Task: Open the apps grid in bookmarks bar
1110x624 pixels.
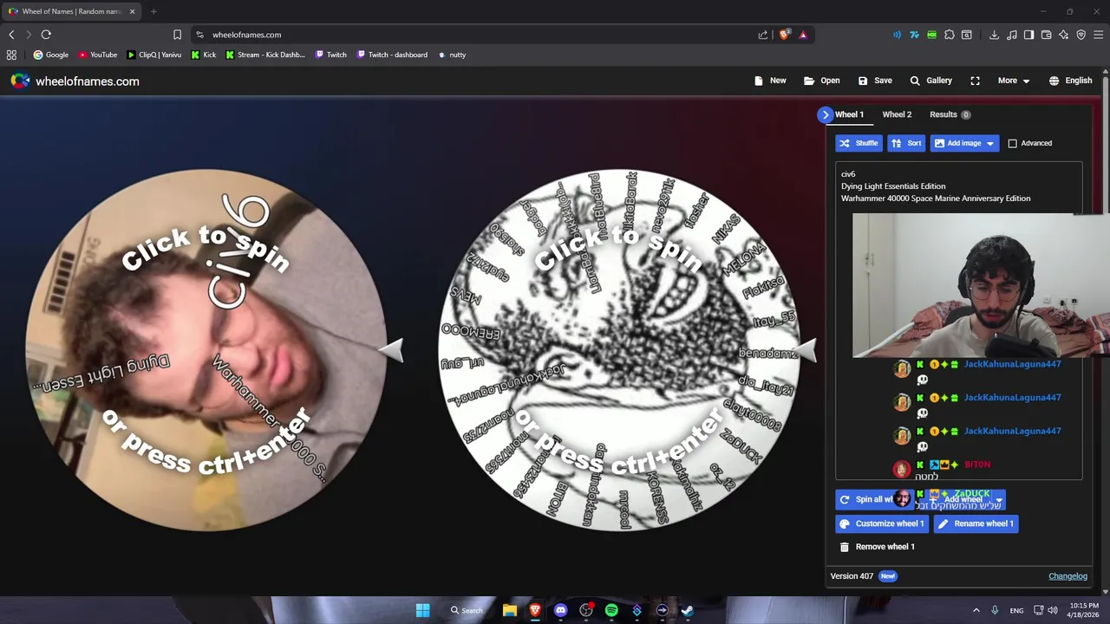Action: pyautogui.click(x=11, y=55)
